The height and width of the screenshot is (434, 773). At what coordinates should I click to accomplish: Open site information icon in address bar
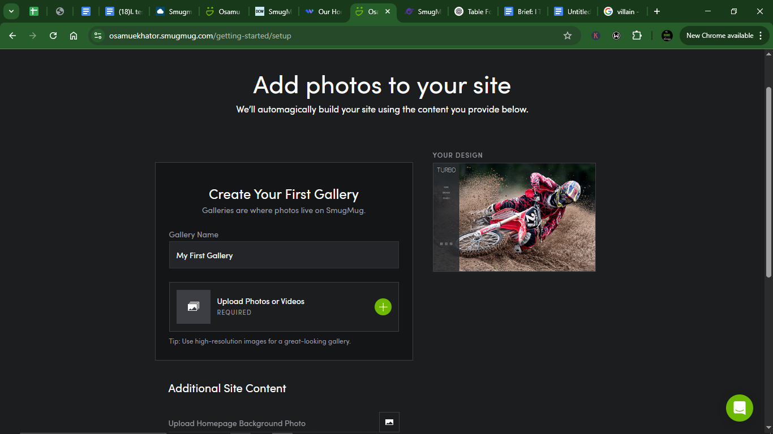coord(98,36)
